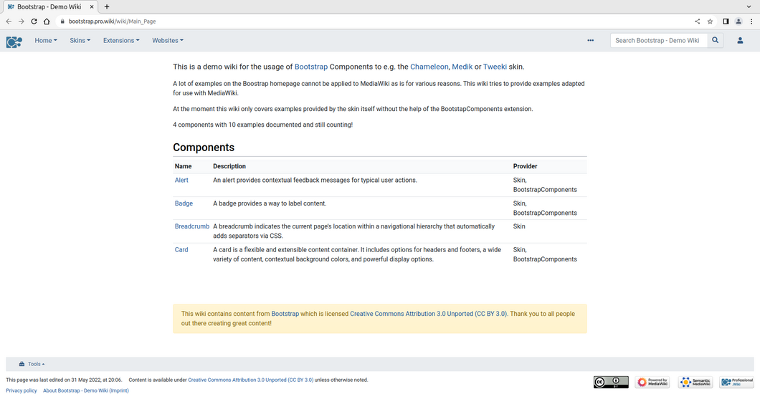The image size is (760, 399).
Task: Toggle the browser side panel icon
Action: [726, 21]
